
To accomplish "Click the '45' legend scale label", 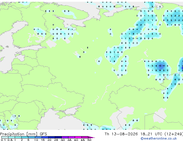I will (x=83, y=140).
